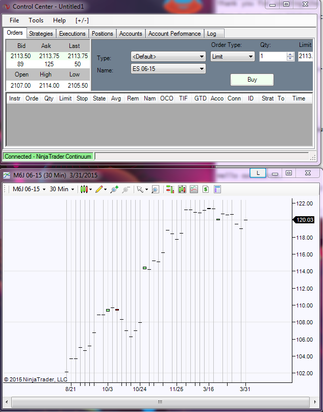The height and width of the screenshot is (412, 323).
Task: Open the chart style candlestick icon
Action: click(x=84, y=189)
